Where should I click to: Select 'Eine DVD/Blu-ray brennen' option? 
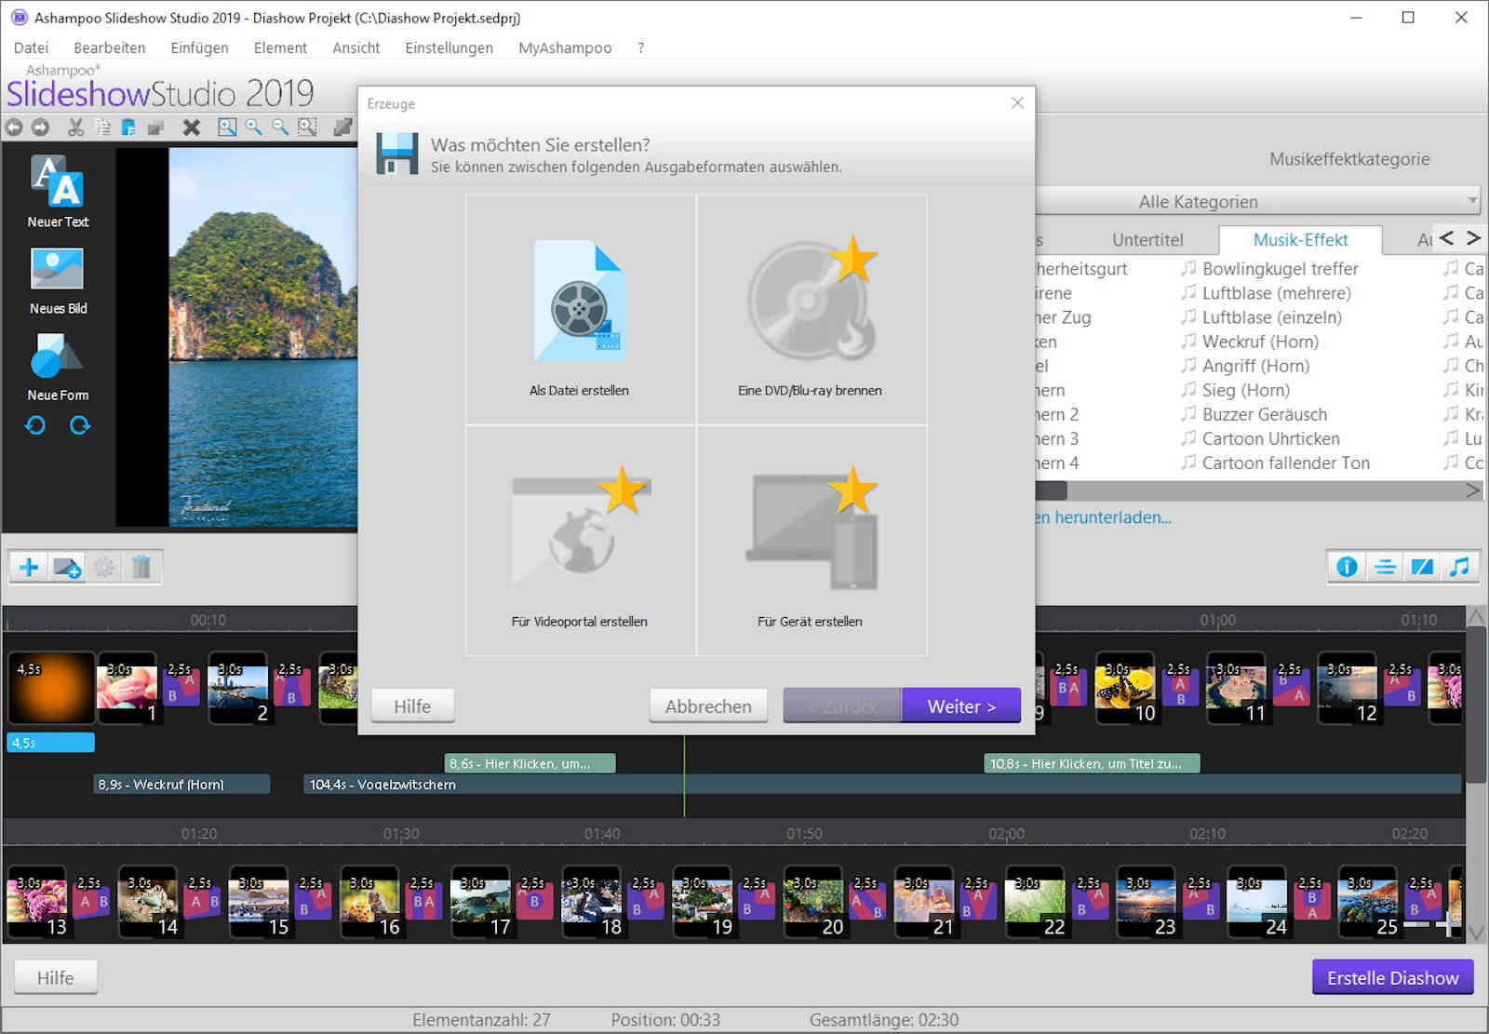(x=811, y=309)
